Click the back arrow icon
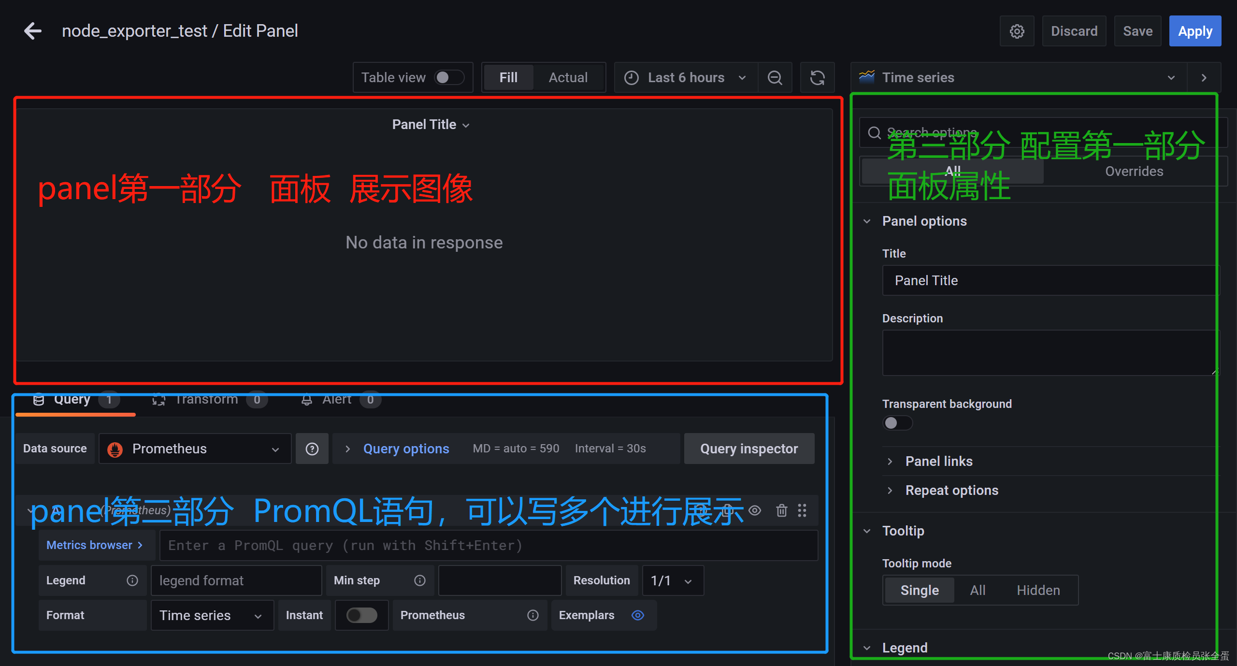The image size is (1237, 666). [33, 31]
